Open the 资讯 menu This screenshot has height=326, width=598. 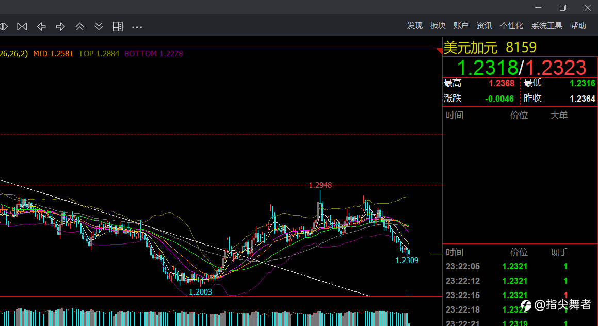tap(484, 26)
